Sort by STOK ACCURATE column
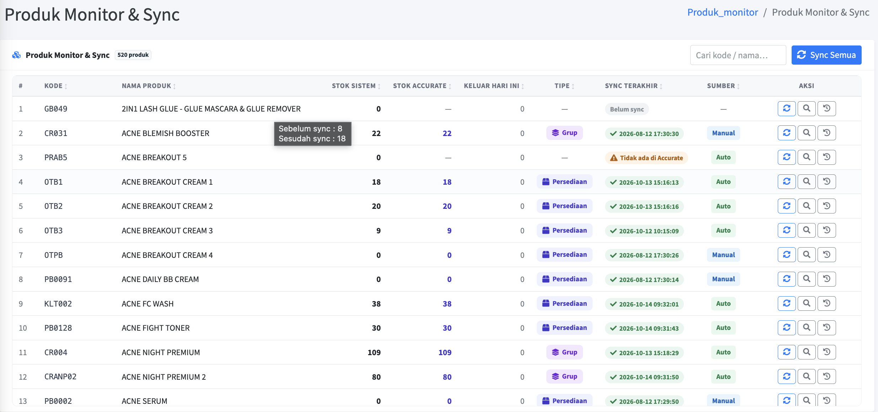The image size is (878, 412). point(422,86)
